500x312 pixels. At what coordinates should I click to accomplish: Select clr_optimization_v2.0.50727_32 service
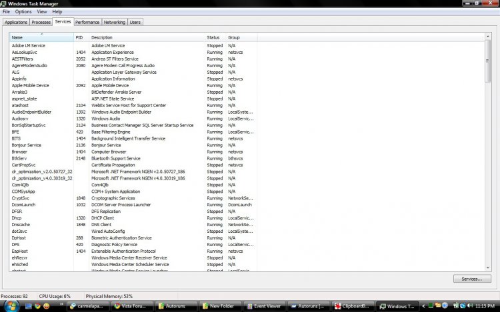pos(42,172)
